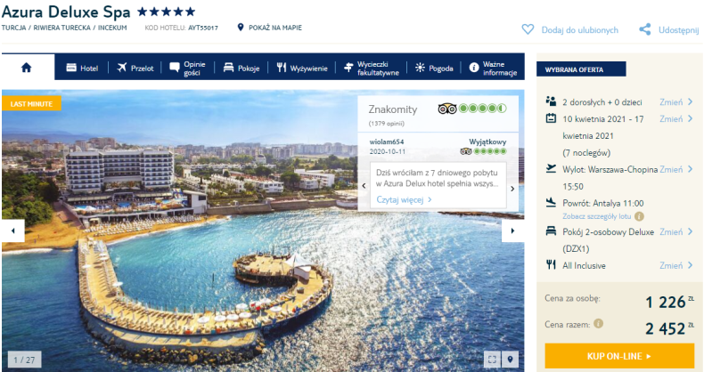The height and width of the screenshot is (372, 704).
Task: Click the departure plane icon
Action: pyautogui.click(x=551, y=168)
